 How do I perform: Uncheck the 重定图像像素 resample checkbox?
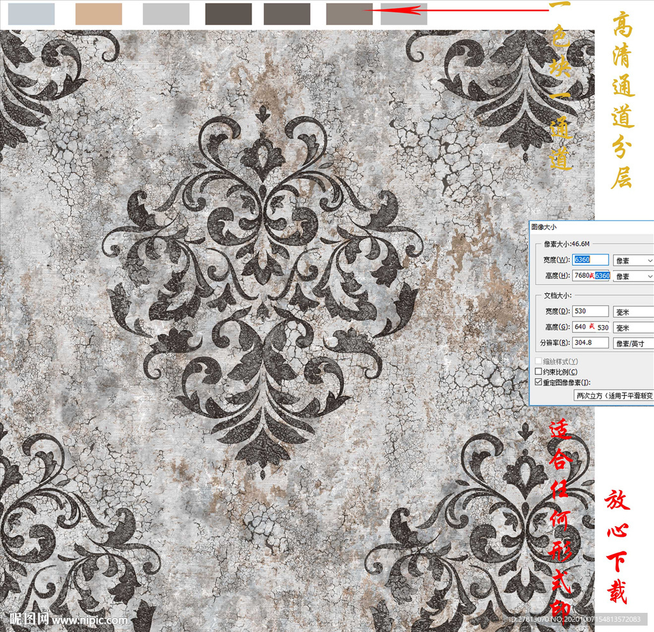tap(538, 382)
